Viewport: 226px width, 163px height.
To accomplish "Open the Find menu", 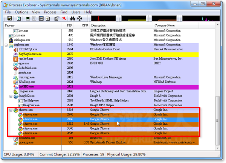I will click(64, 12).
